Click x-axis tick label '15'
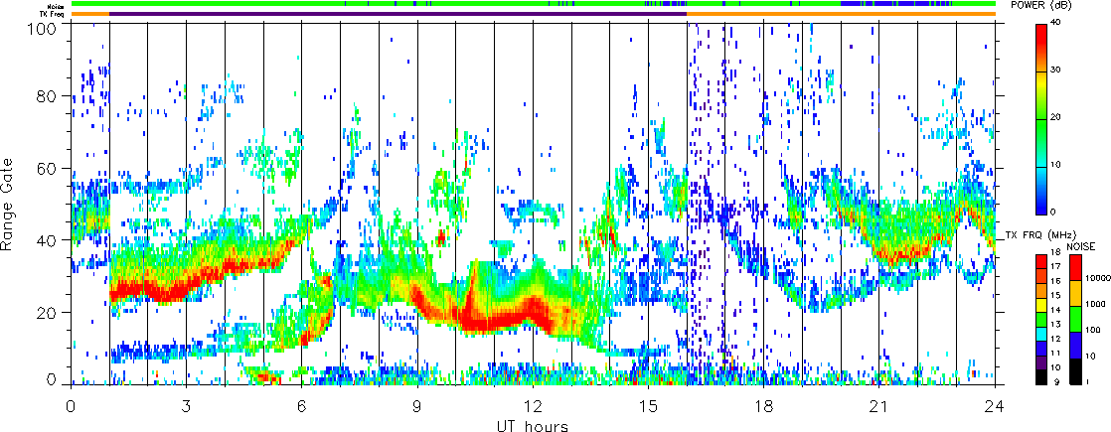Image resolution: width=1111 pixels, height=432 pixels. [x=648, y=405]
